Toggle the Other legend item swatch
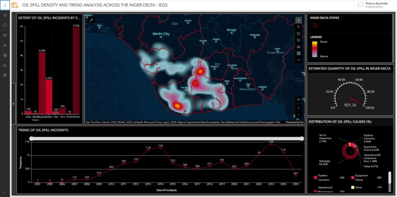 click(x=352, y=187)
